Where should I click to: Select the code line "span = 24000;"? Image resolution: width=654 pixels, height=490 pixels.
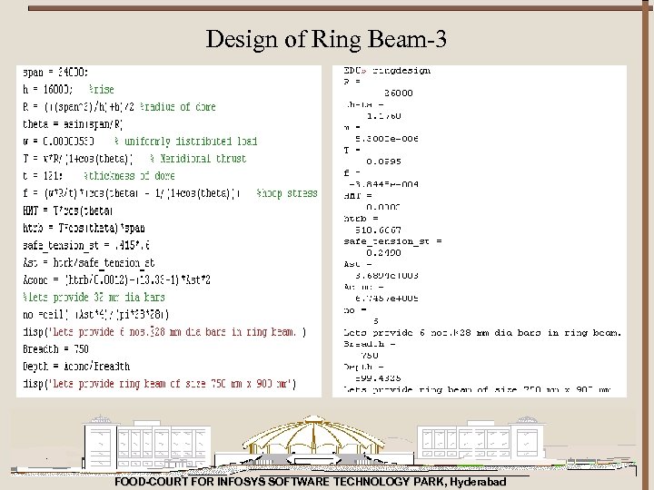click(55, 72)
